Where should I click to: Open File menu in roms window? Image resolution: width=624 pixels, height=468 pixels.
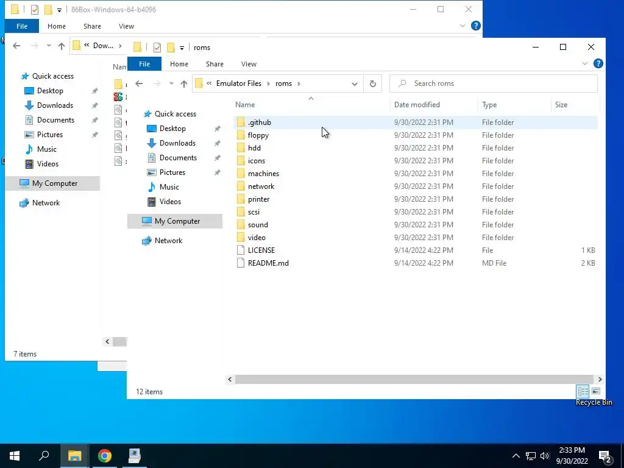pos(144,64)
